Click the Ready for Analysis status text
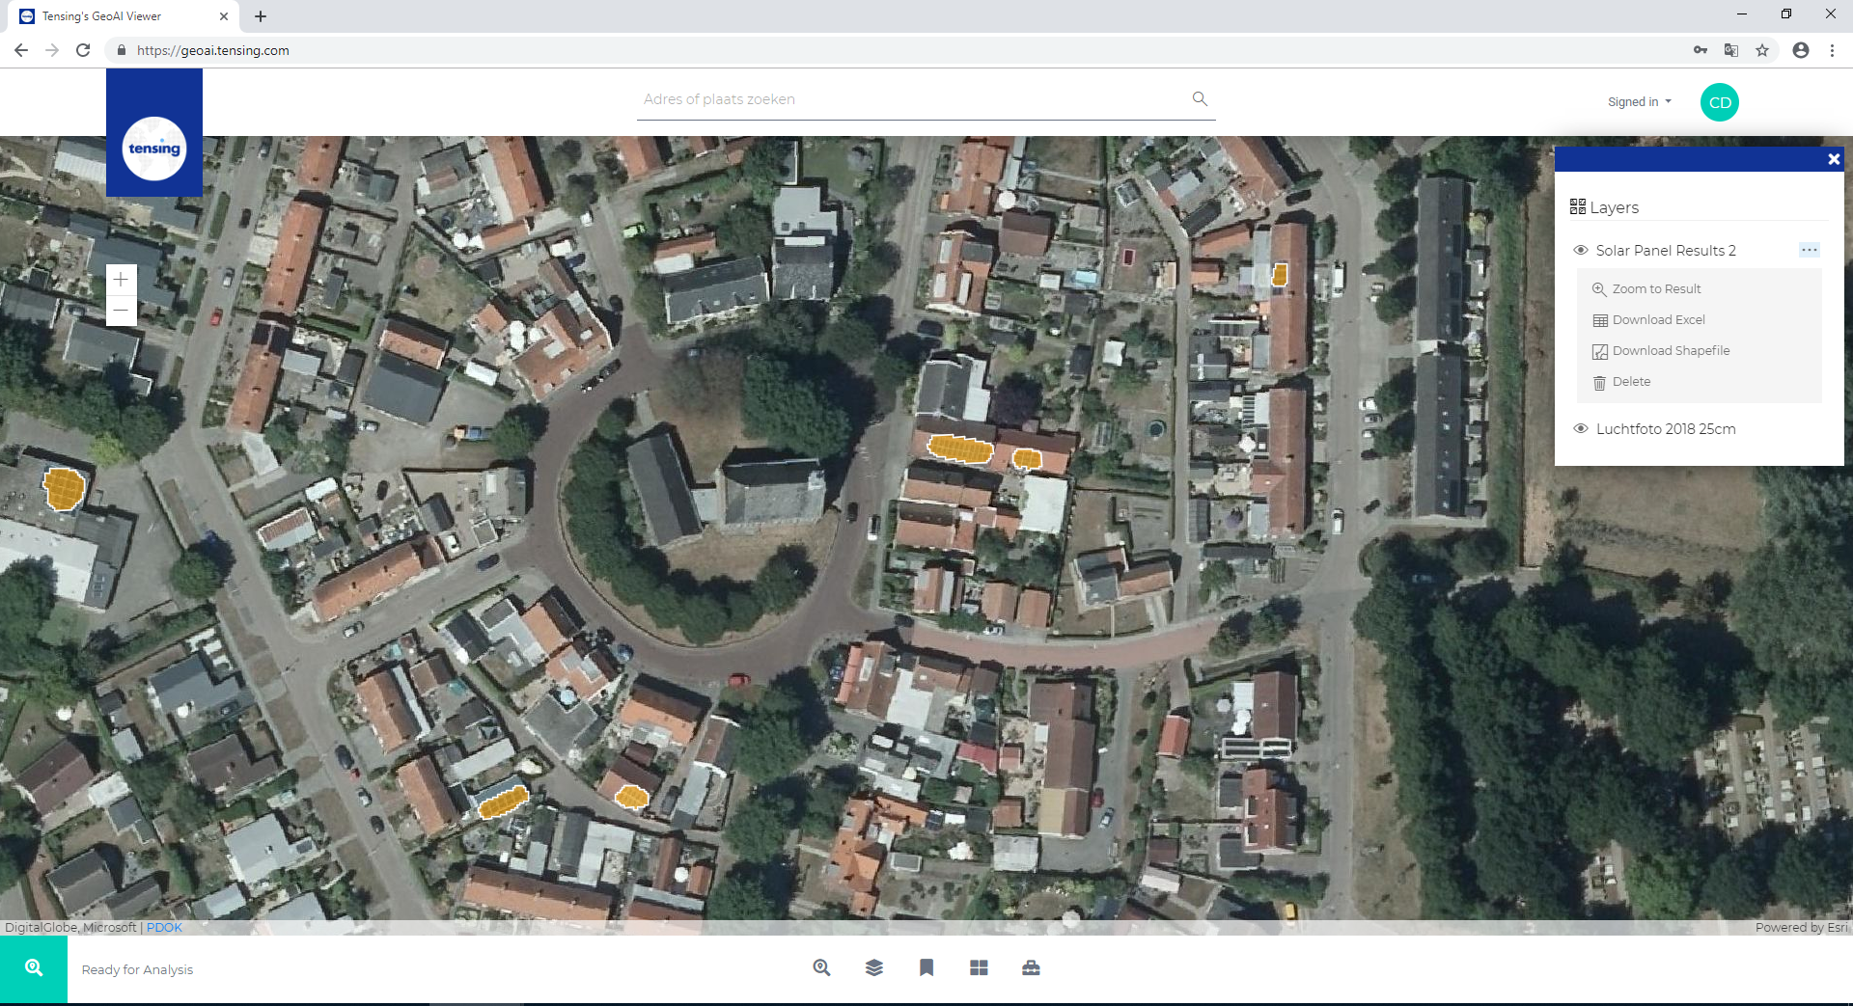 [137, 969]
